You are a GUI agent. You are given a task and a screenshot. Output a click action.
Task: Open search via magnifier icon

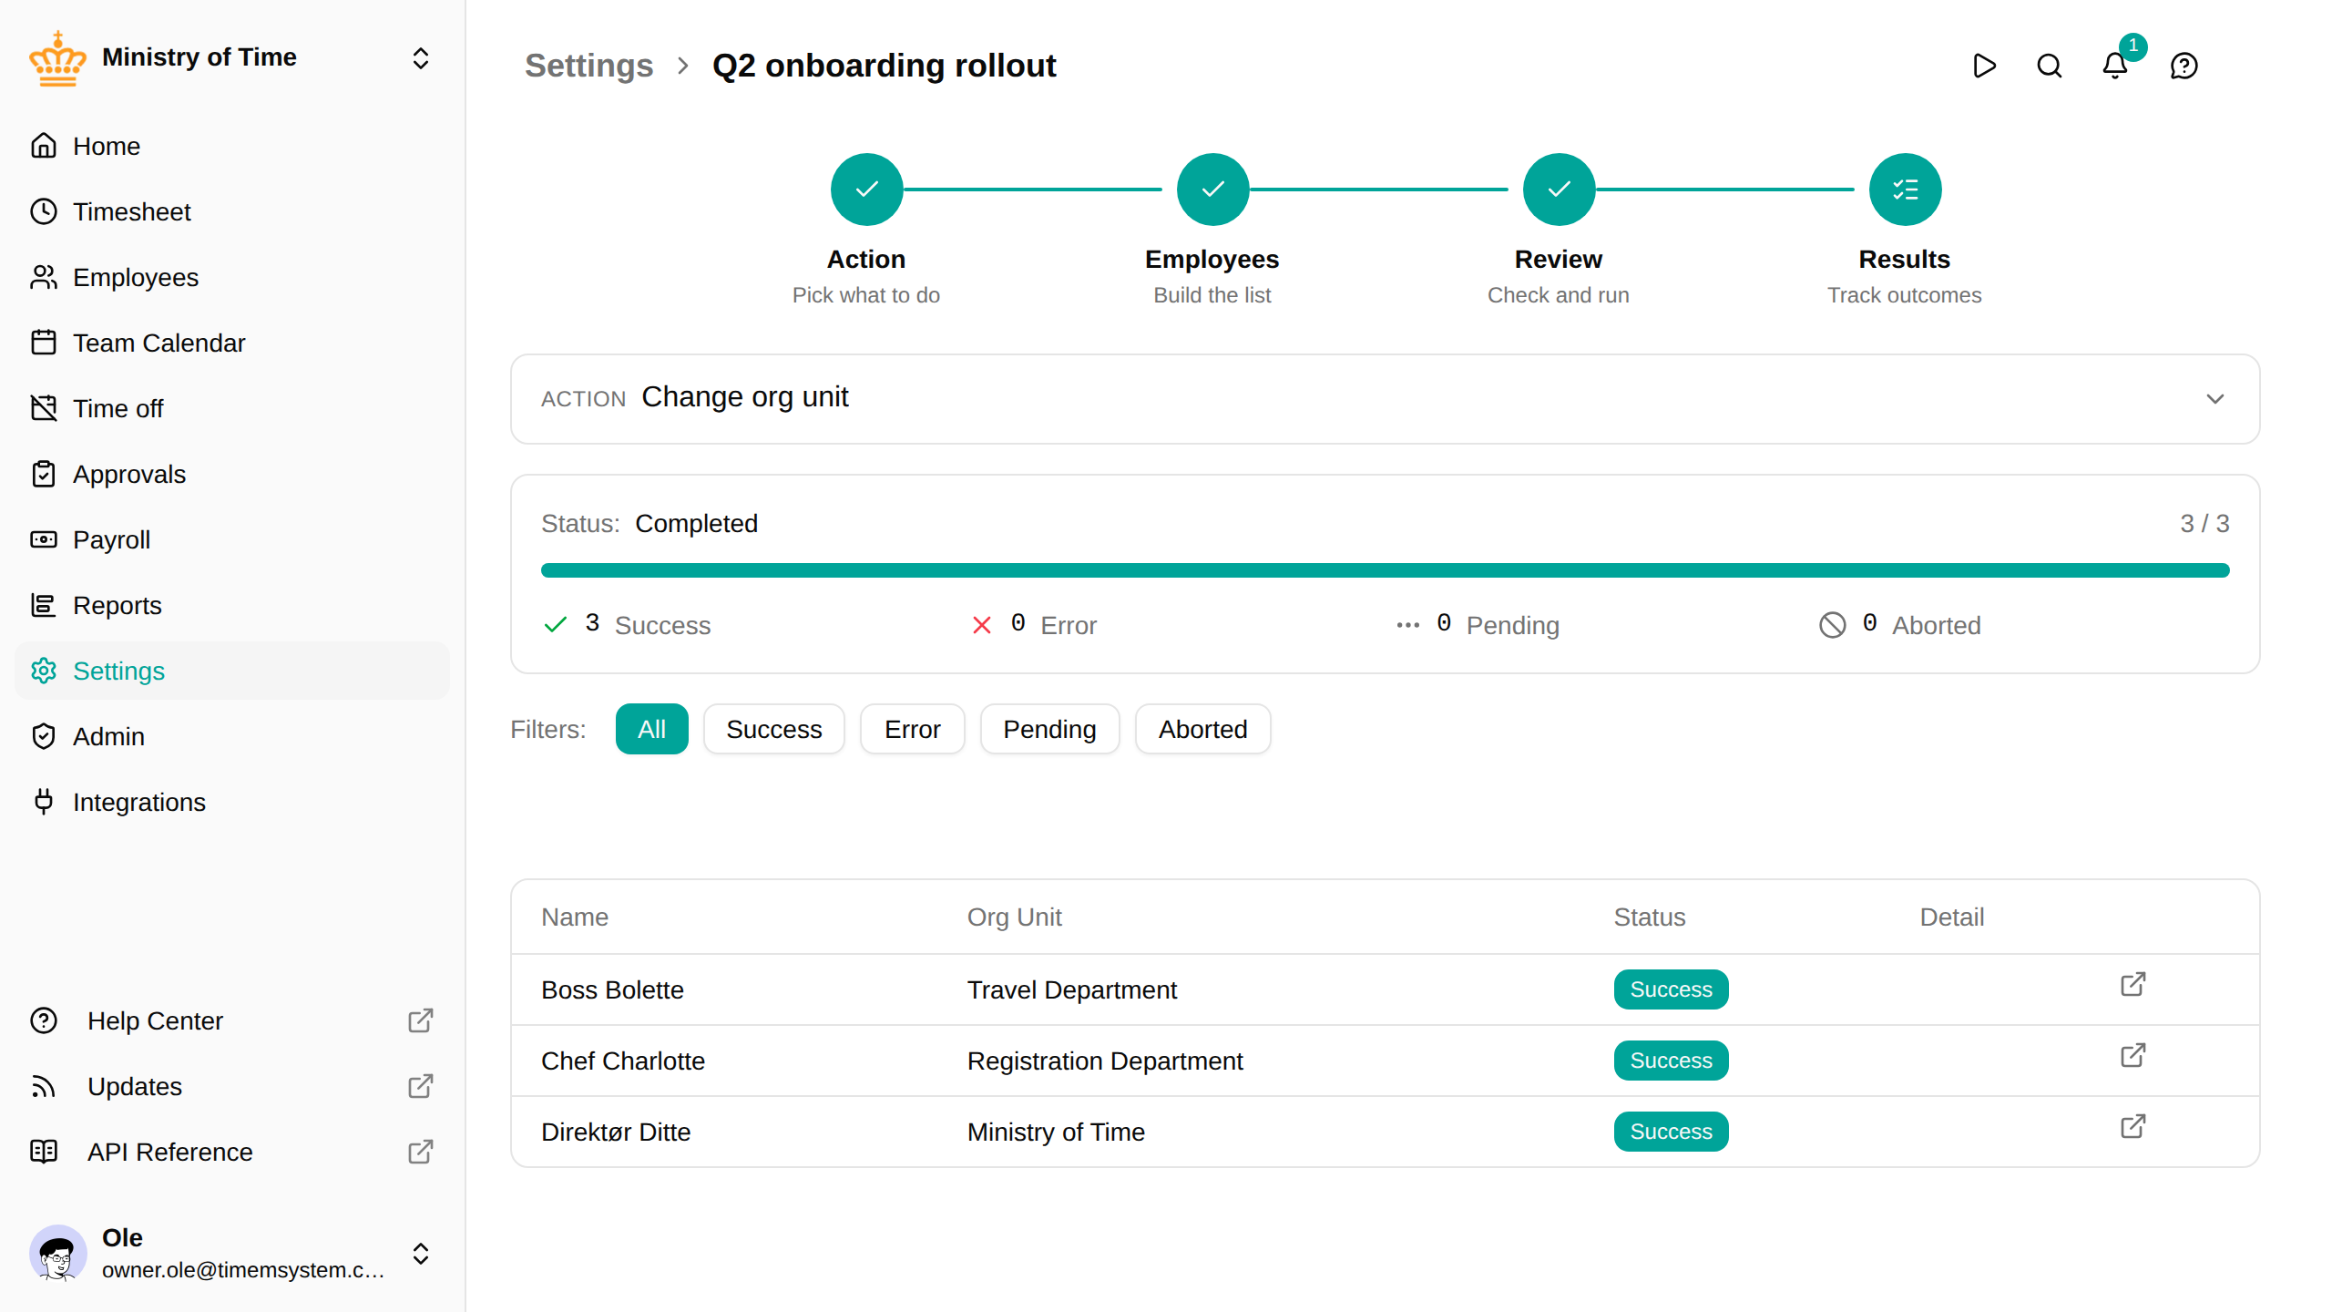tap(2050, 66)
